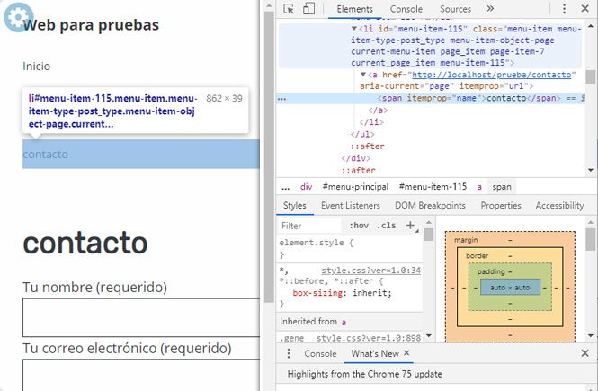This screenshot has width=598, height=391.
Task: Show more DevTools tabs chevron
Action: coord(490,8)
